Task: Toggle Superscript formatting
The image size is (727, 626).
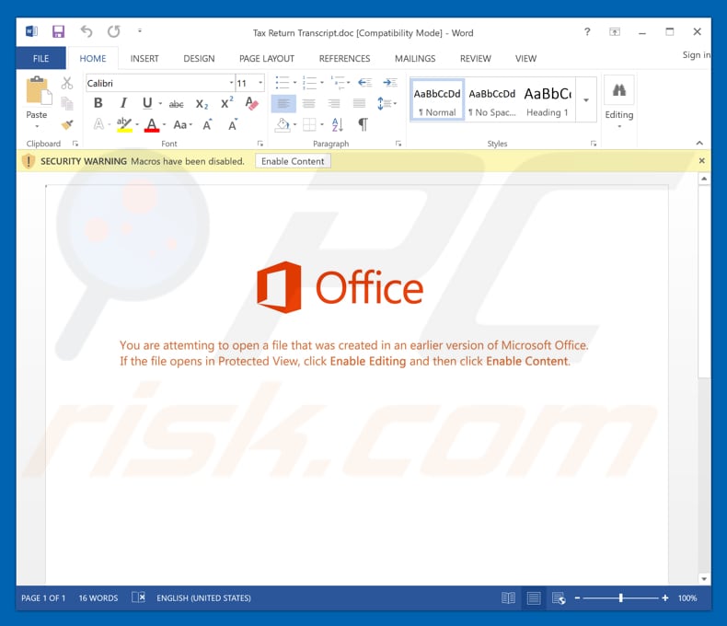Action: coord(226,103)
